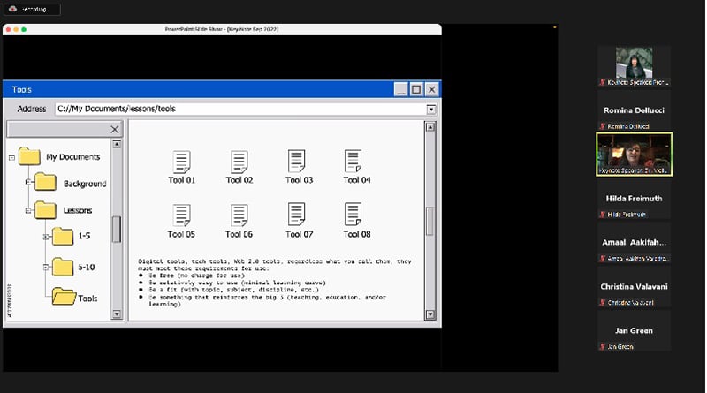Collapse the My Documents tree node

pyautogui.click(x=12, y=157)
